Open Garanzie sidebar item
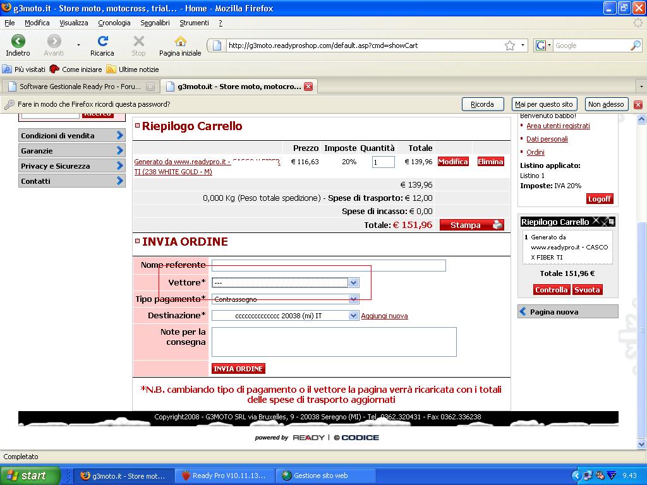The width and height of the screenshot is (647, 485). click(72, 150)
